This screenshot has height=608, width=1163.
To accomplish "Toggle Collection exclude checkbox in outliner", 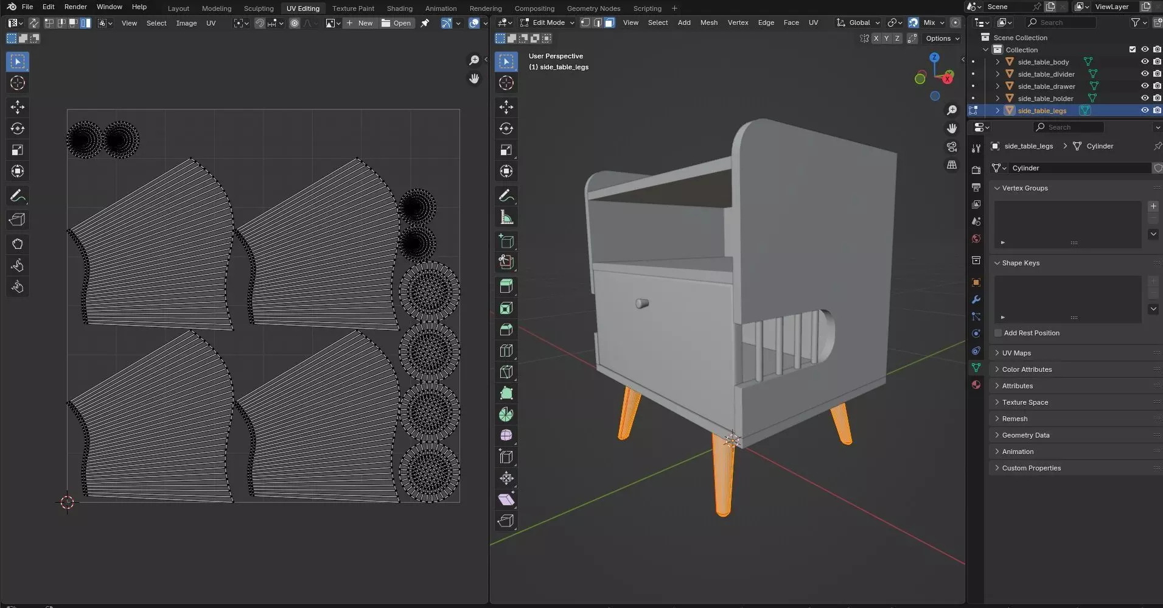I will (1133, 49).
